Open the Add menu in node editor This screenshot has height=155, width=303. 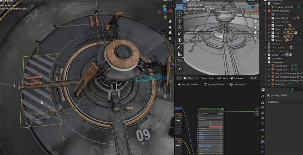[x=219, y=78]
